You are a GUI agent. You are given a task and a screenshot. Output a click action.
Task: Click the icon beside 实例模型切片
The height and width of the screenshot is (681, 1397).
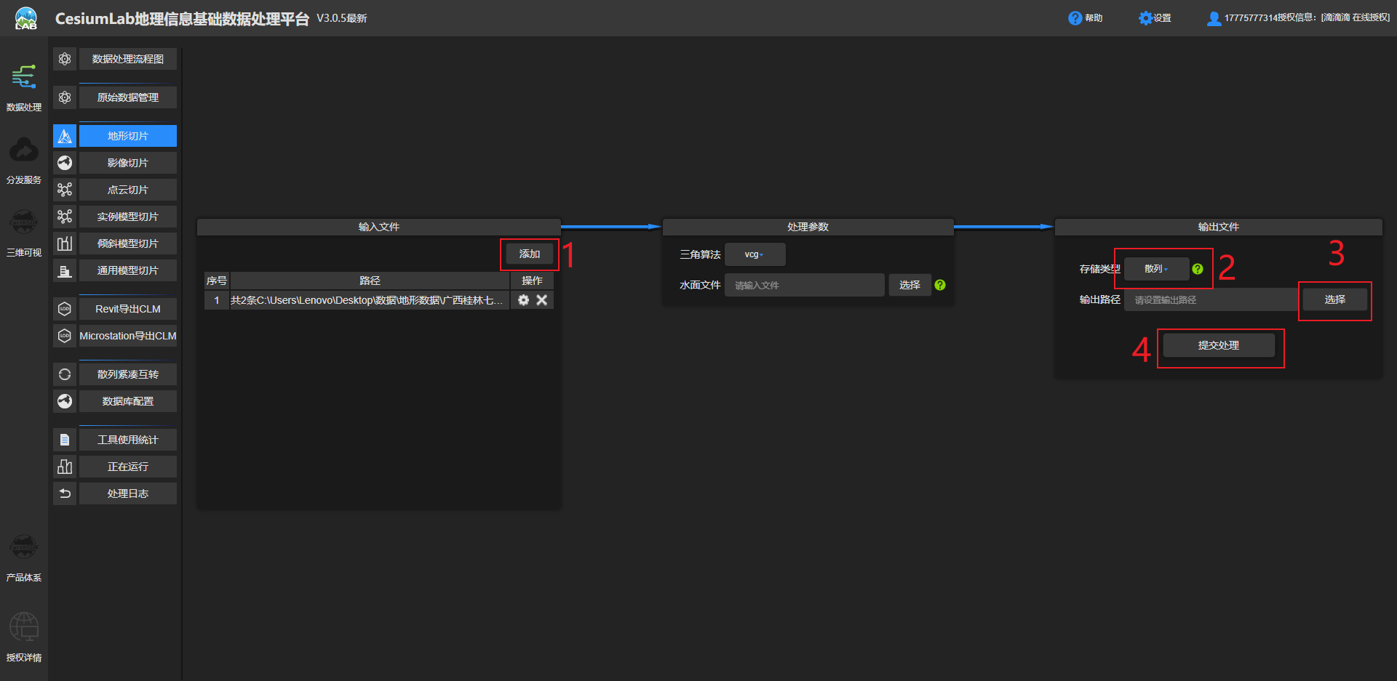click(x=65, y=217)
